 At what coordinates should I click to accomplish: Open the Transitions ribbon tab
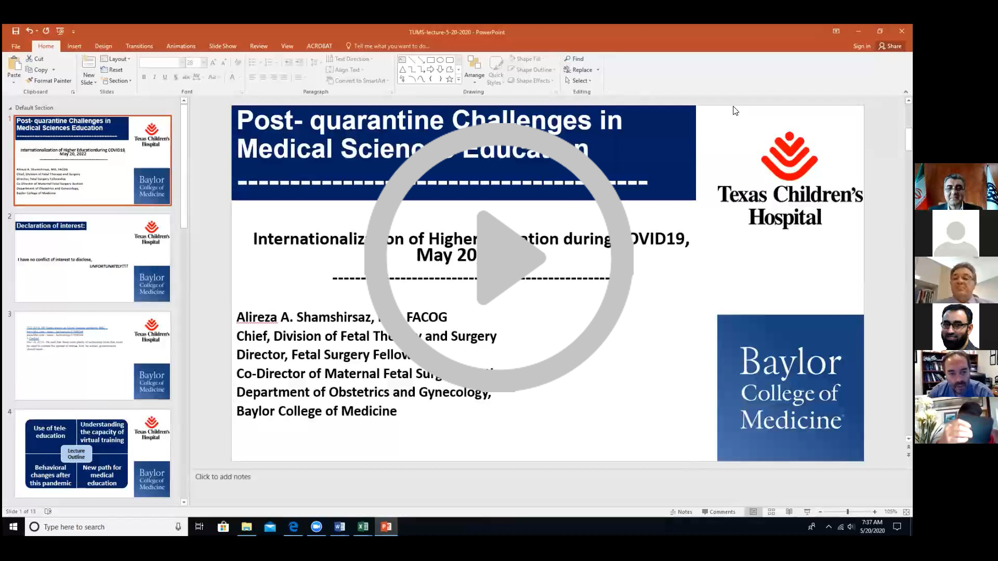[139, 46]
